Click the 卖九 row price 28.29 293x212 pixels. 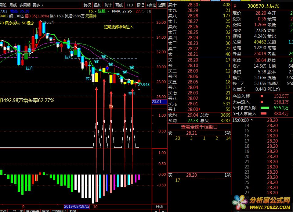(193, 10)
